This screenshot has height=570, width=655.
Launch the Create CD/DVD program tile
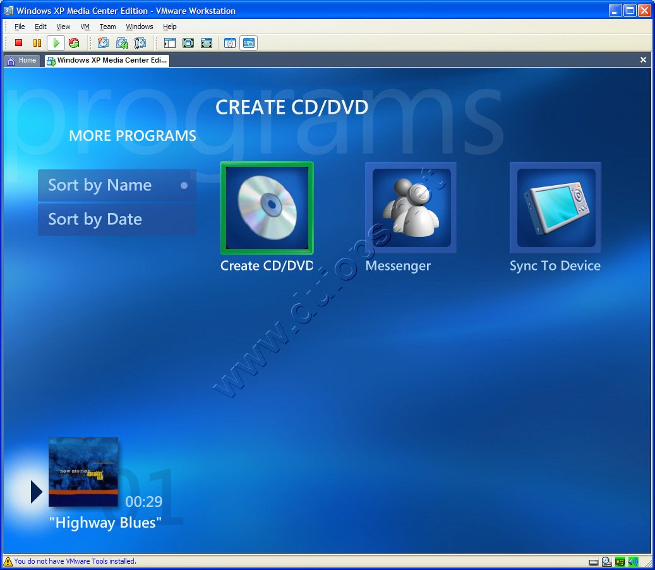coord(267,208)
